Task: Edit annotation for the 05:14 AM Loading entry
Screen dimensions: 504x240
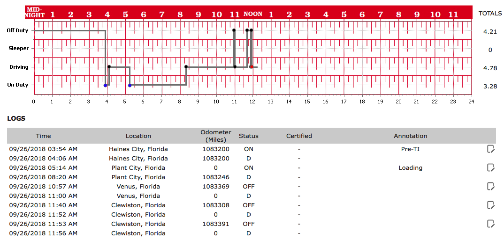Action: point(490,168)
